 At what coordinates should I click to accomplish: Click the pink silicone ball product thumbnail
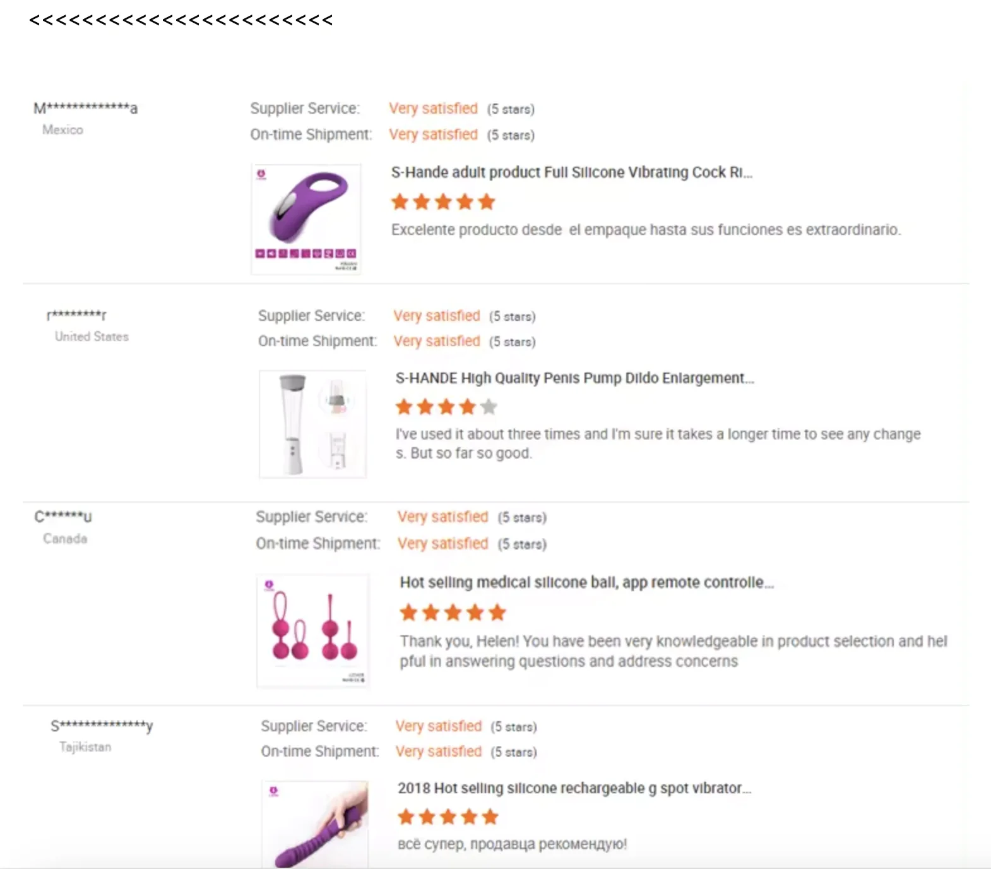pyautogui.click(x=313, y=630)
